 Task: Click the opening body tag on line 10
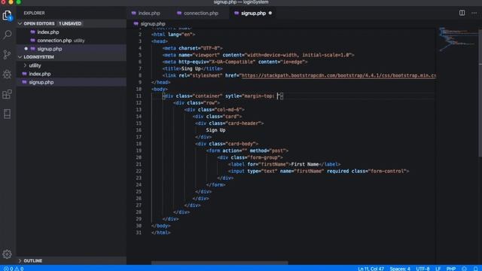(x=159, y=89)
